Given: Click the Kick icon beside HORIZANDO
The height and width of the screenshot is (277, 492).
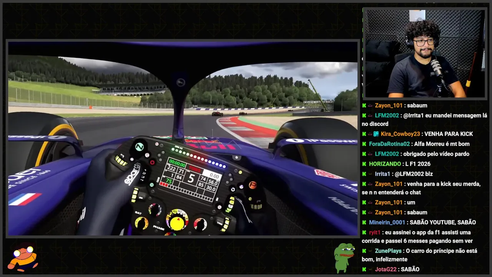Looking at the screenshot, I should pos(364,164).
